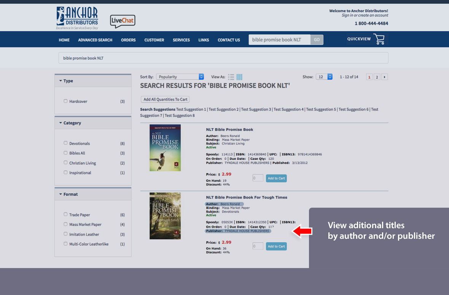Check the Bibles All category filter

[65, 153]
